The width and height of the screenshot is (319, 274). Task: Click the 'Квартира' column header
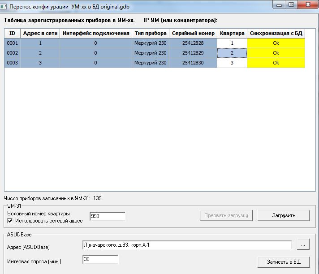click(x=232, y=33)
